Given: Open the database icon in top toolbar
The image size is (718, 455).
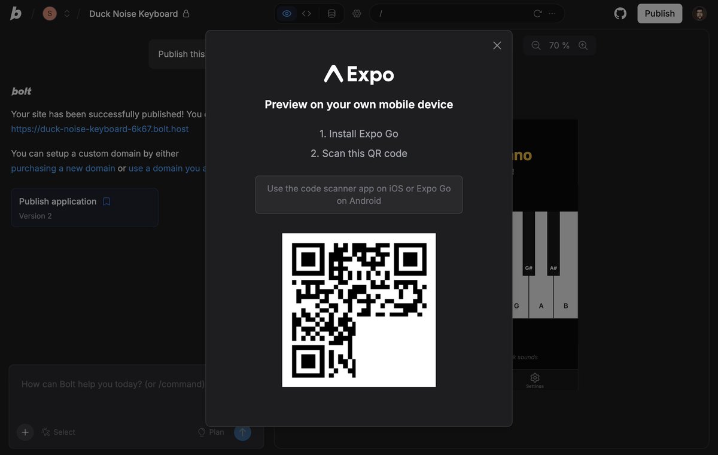Looking at the screenshot, I should (331, 13).
